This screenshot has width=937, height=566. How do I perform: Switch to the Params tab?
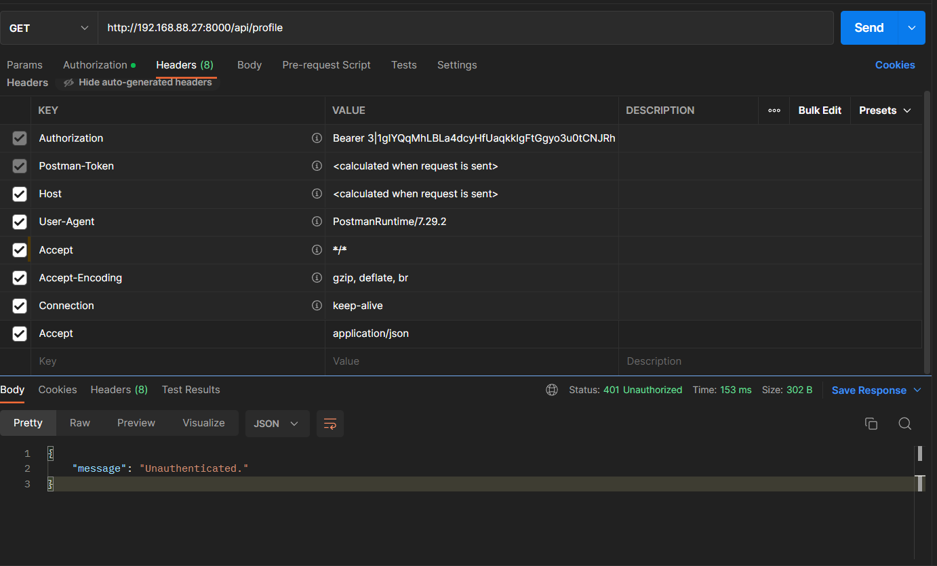click(x=24, y=65)
